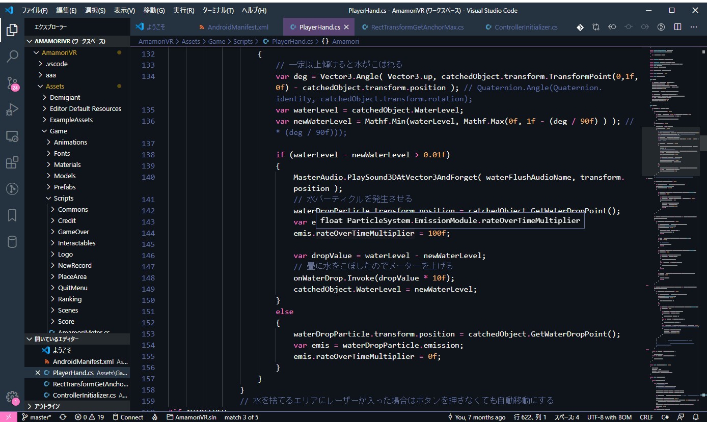
Task: Open changes with previous revision
Action: [612, 27]
